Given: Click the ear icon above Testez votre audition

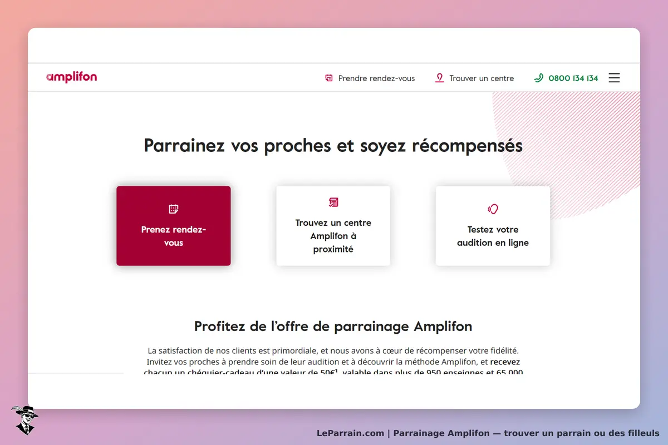Looking at the screenshot, I should point(493,209).
